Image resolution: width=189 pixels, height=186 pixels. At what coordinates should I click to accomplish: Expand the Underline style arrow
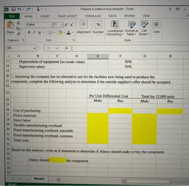[44, 33]
